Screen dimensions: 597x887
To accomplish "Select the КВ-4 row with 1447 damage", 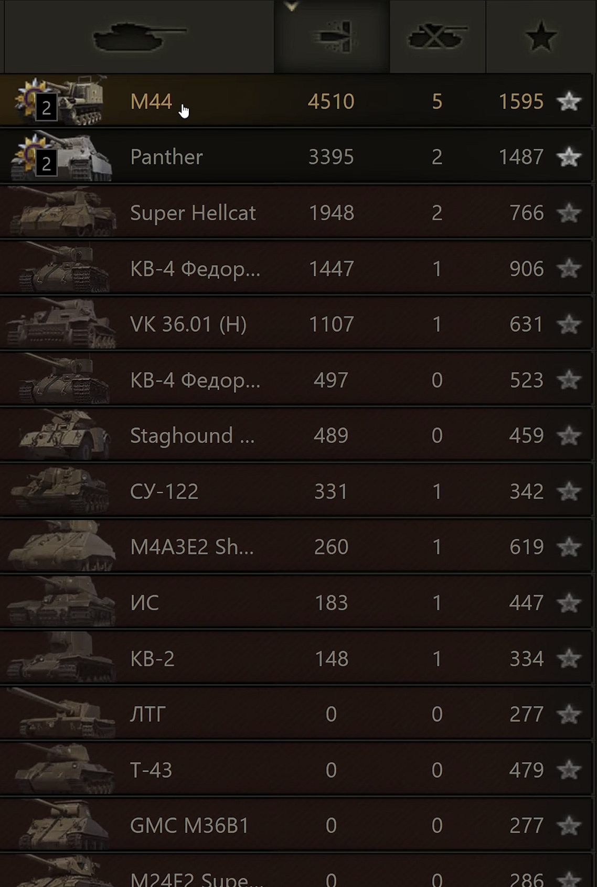I will point(296,268).
